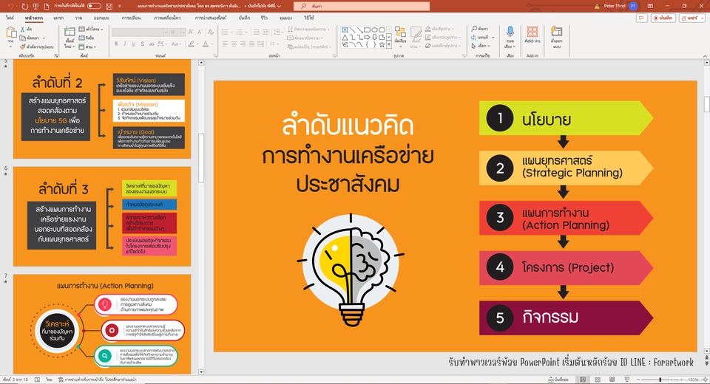The height and width of the screenshot is (384, 710).
Task: Click the แชร์ (Share) button
Action: coord(692,18)
